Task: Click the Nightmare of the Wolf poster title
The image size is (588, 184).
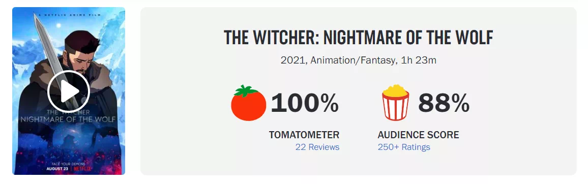Action: point(69,119)
